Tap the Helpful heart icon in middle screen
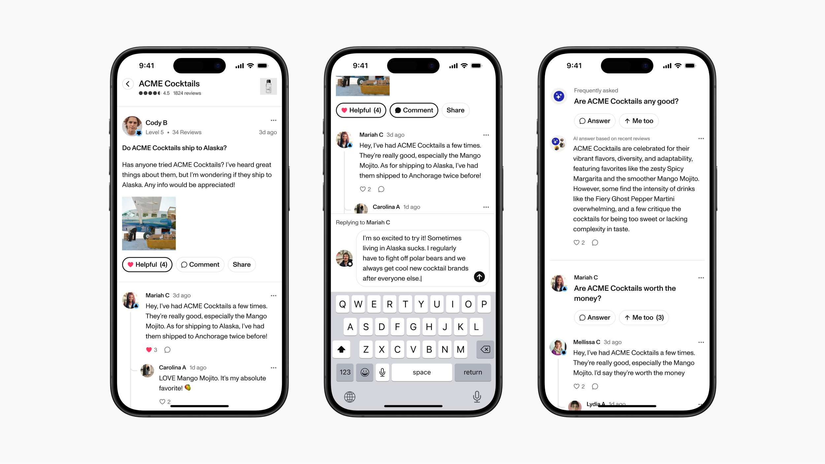The image size is (825, 464). pos(346,110)
